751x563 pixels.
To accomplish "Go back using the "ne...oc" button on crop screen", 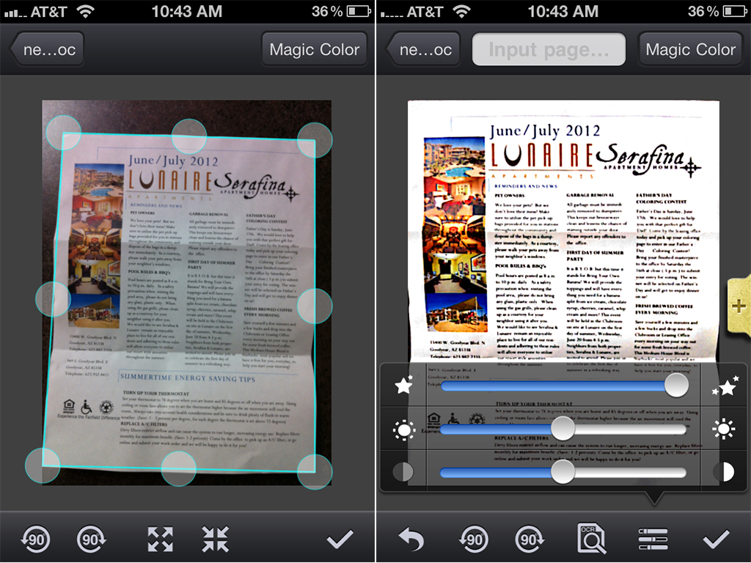I will click(x=45, y=50).
